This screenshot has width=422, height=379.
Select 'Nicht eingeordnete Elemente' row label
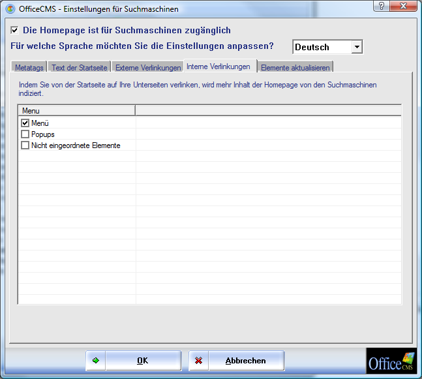(x=76, y=145)
